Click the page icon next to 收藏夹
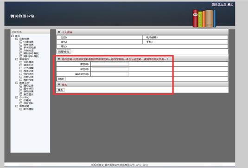Screen dimensions: 248x168 point(21,100)
